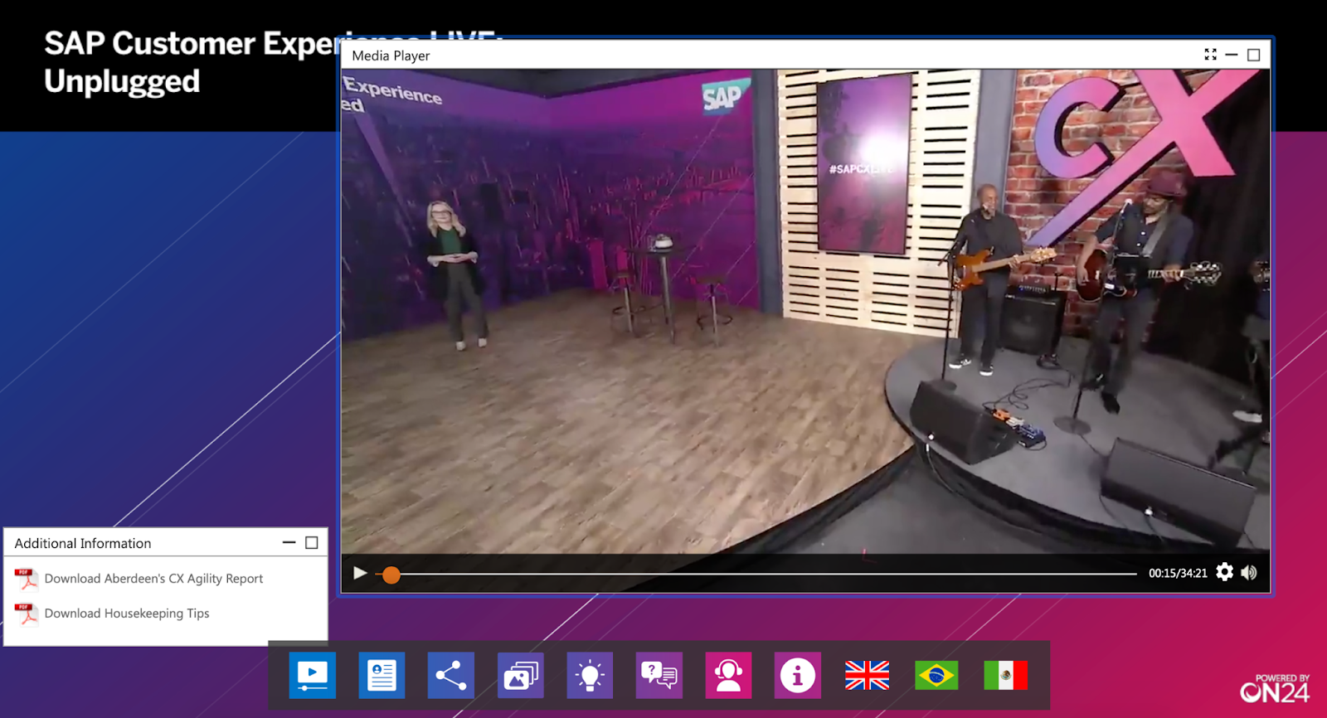Switch language using the Mexico flag
The width and height of the screenshot is (1327, 718).
pos(1006,675)
